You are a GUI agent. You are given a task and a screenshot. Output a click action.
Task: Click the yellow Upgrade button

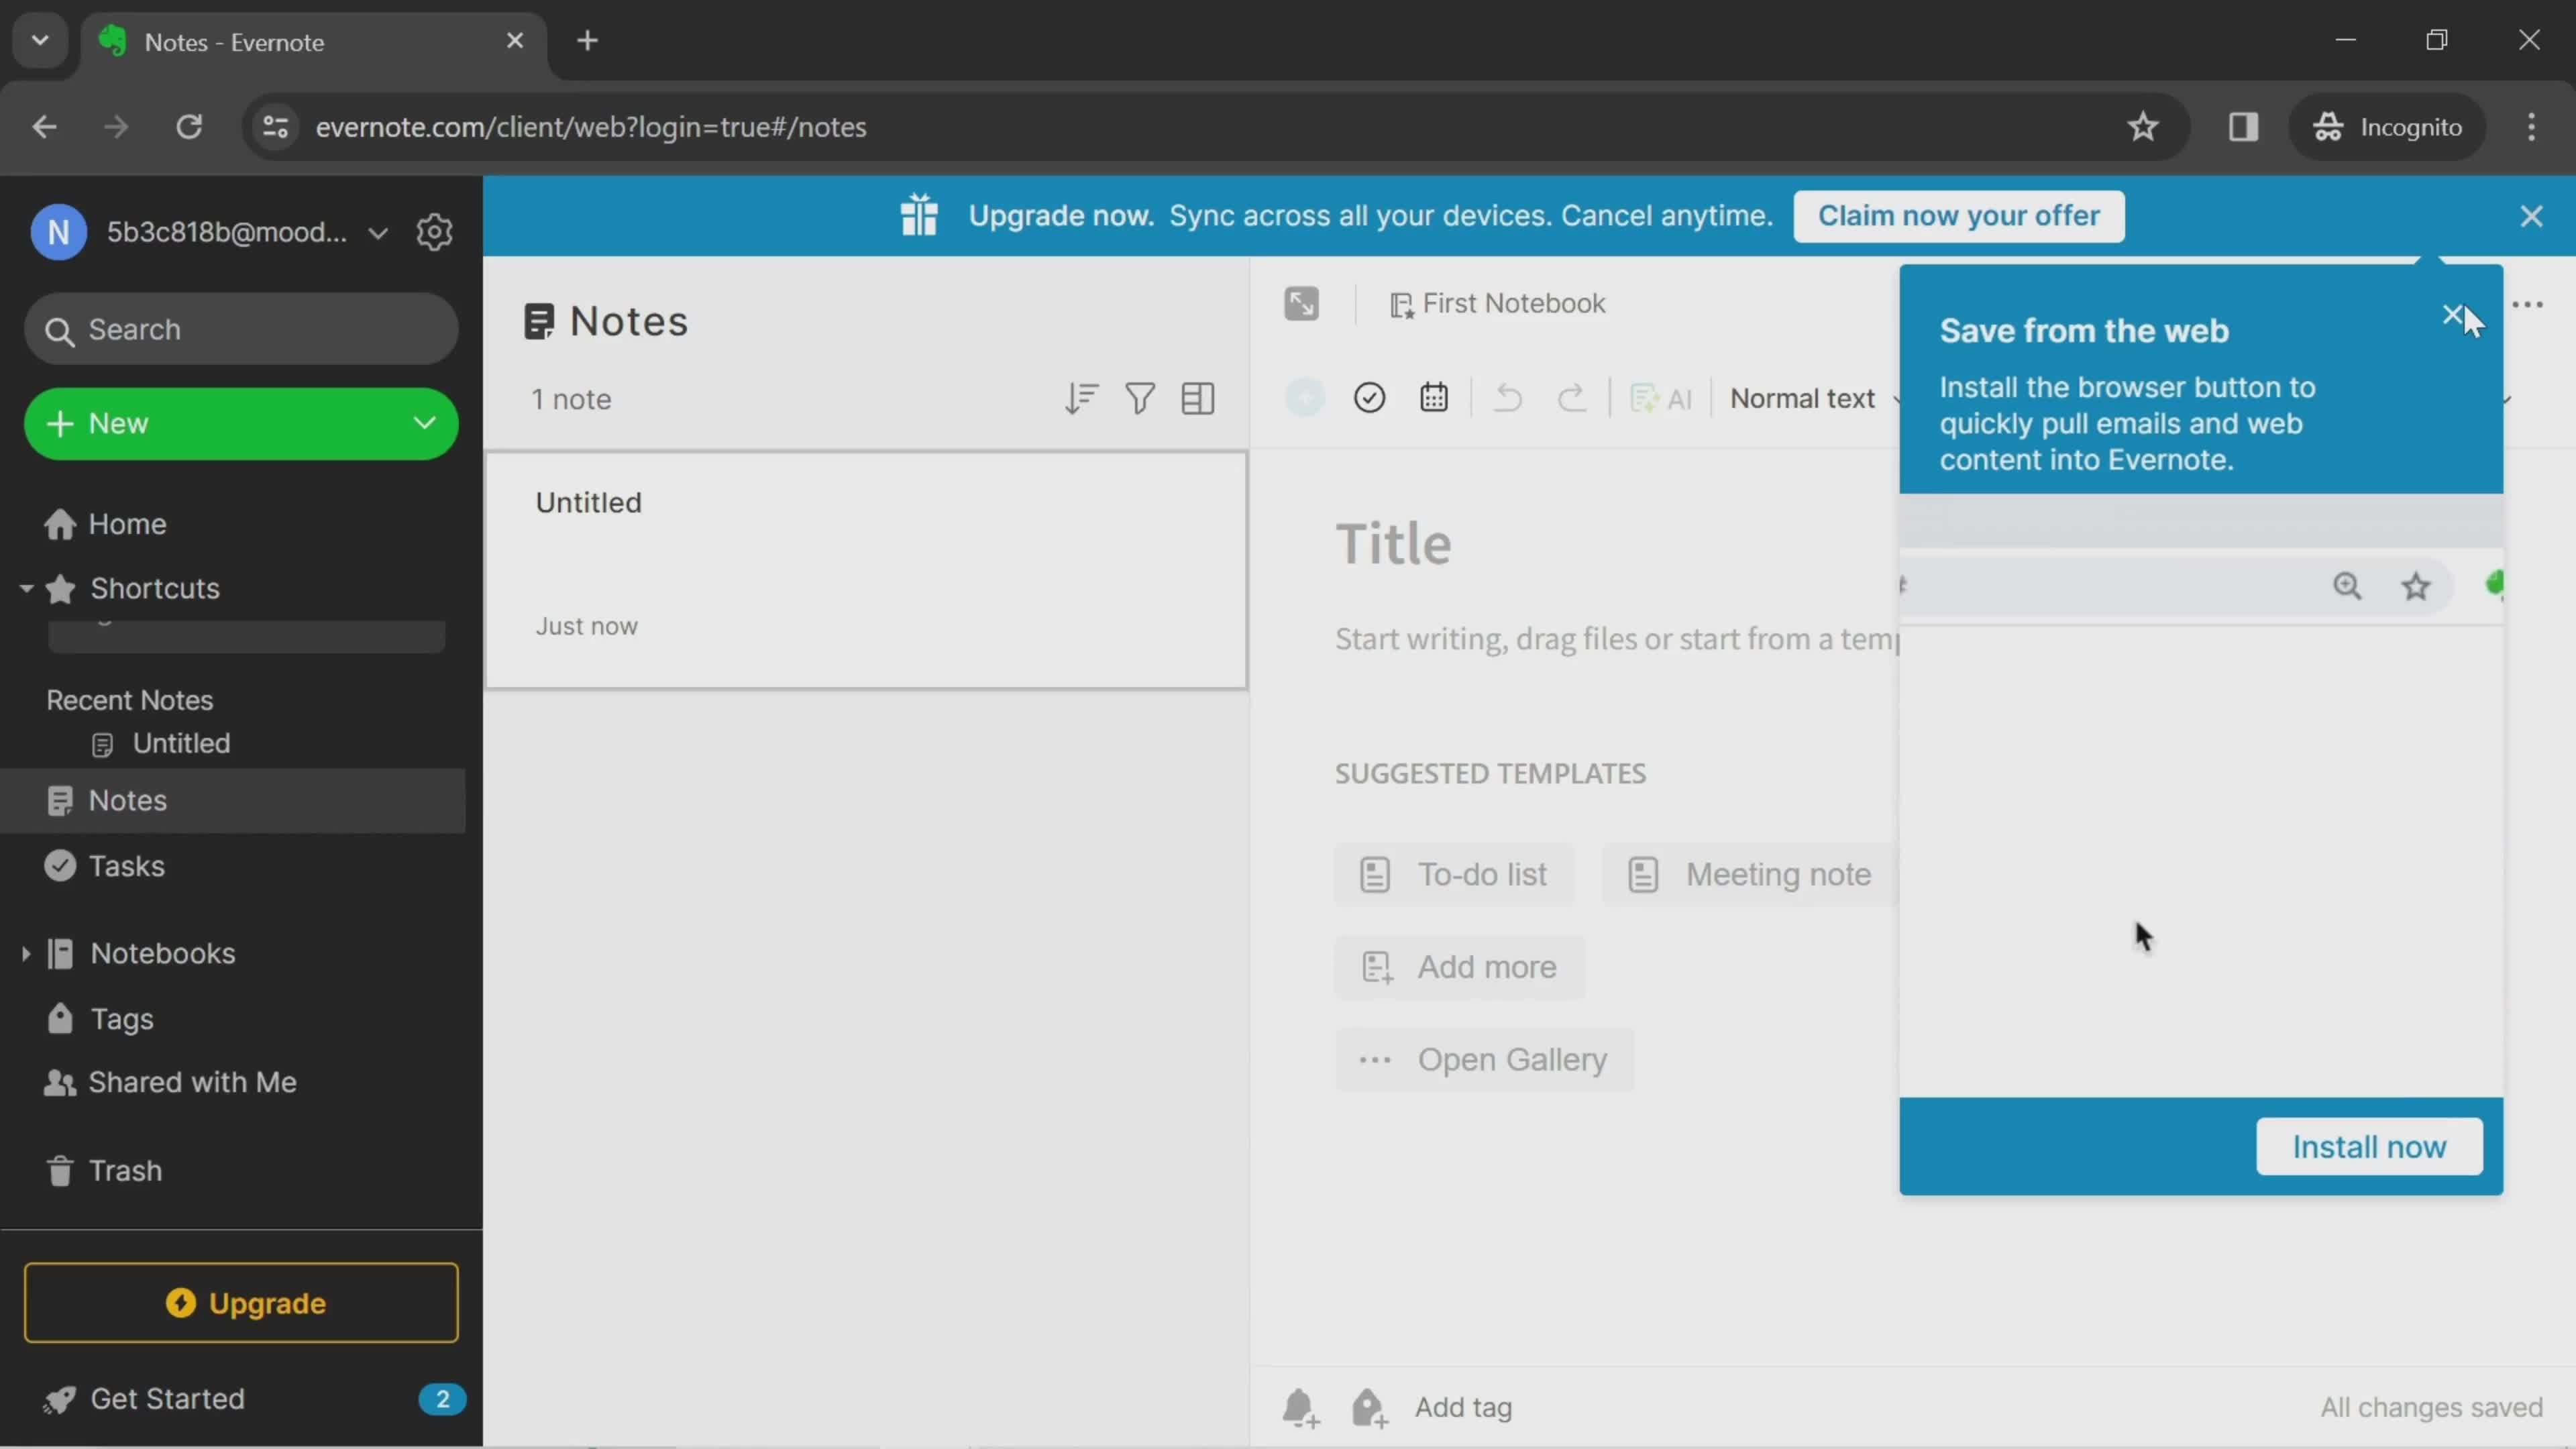(241, 1303)
